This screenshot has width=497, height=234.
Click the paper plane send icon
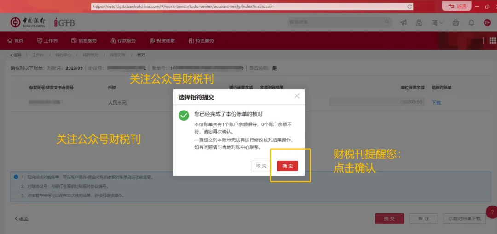point(403,22)
